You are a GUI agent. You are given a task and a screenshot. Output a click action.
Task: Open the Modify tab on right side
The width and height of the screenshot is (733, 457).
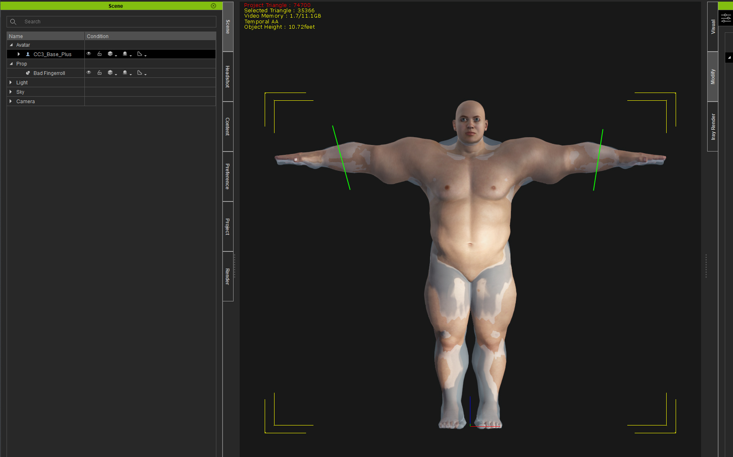click(713, 77)
